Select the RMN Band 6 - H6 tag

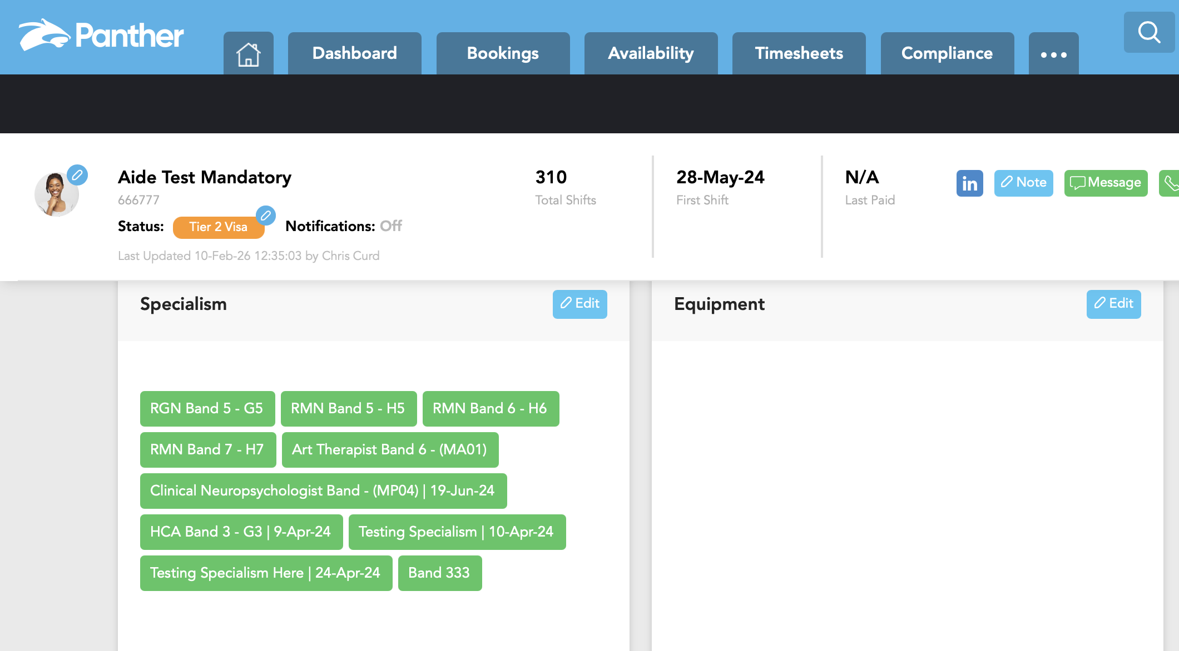(x=490, y=409)
